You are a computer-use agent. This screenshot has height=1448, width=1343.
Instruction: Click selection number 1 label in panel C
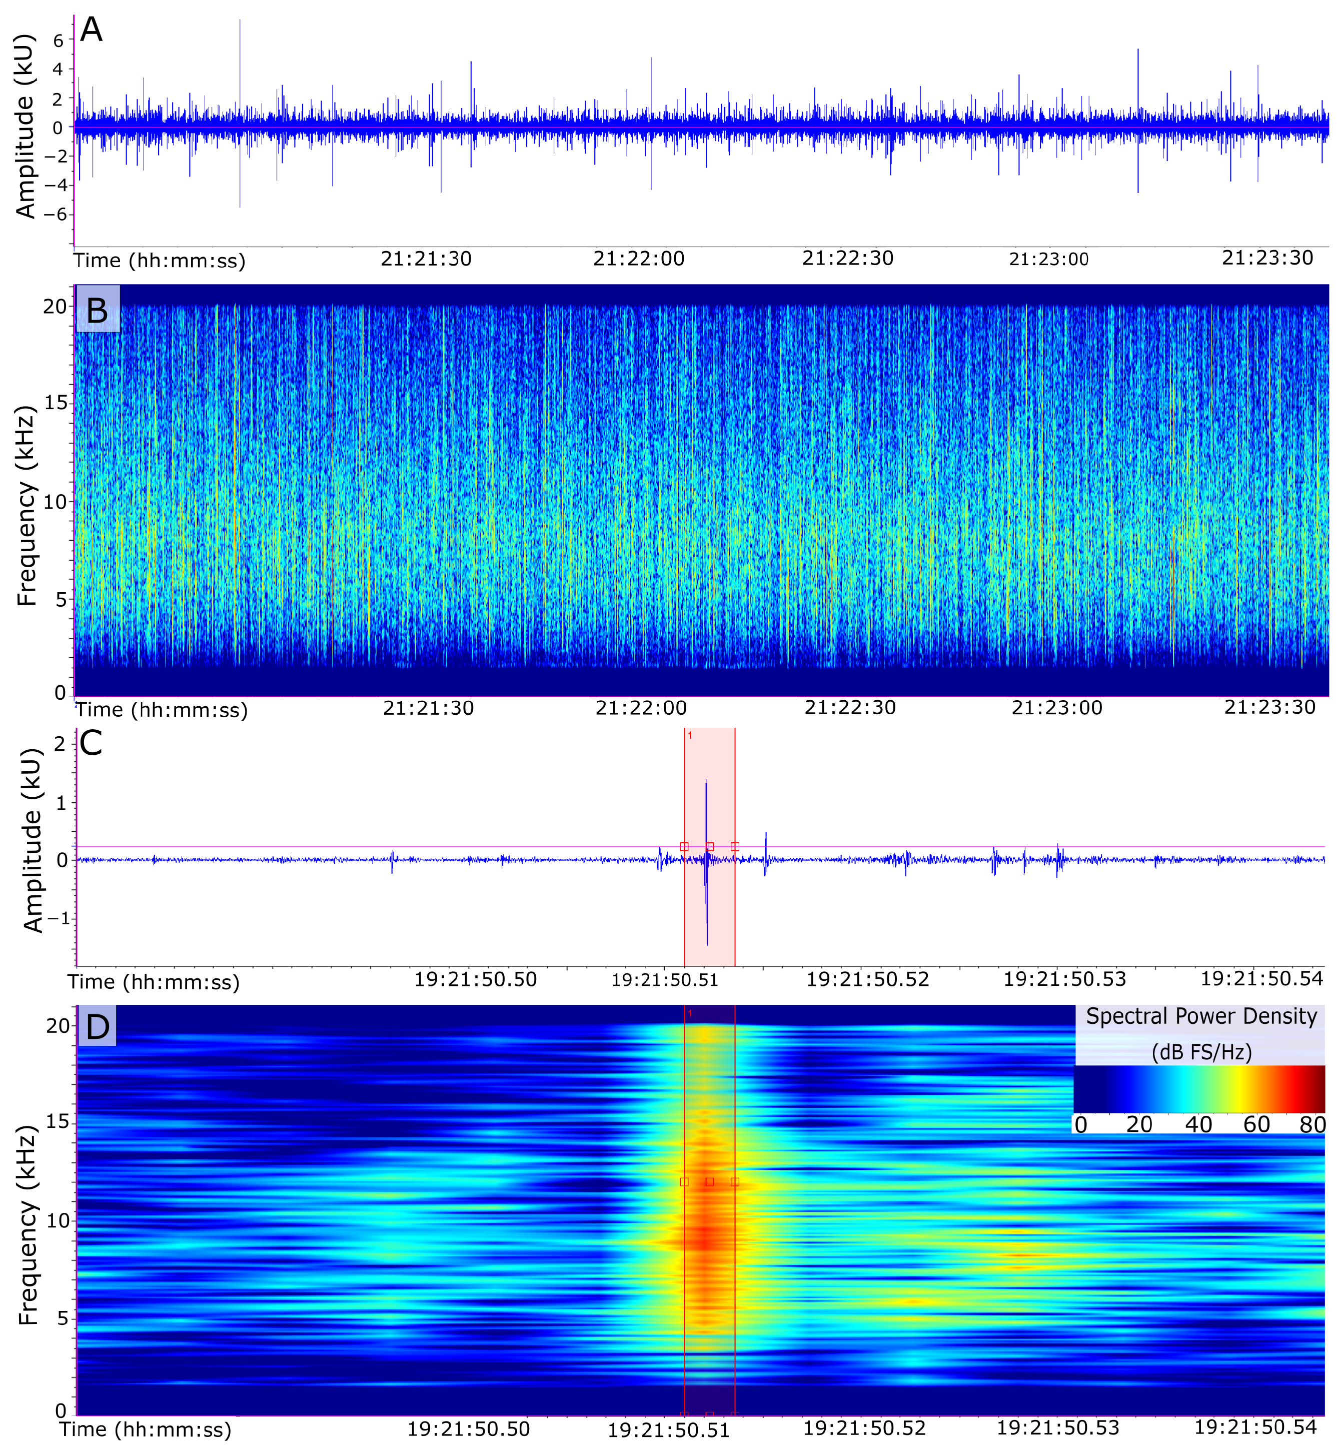tap(690, 736)
